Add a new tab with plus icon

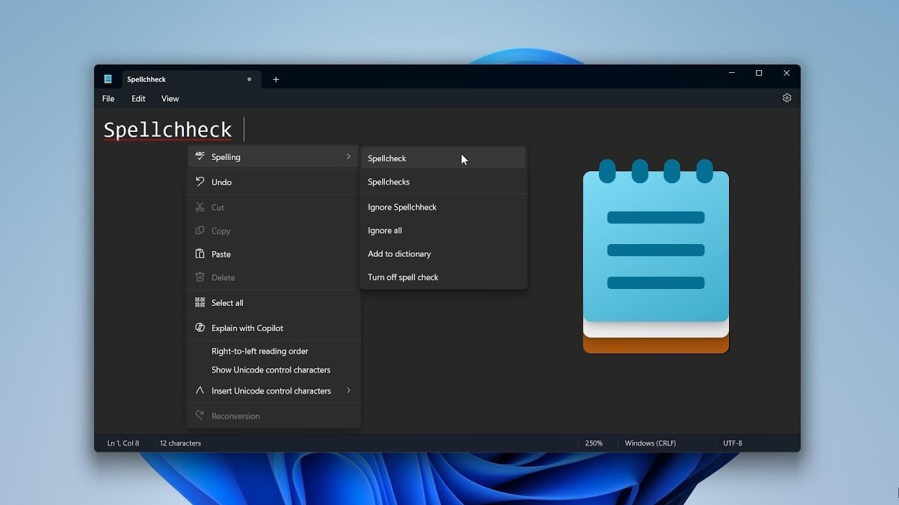pyautogui.click(x=276, y=79)
